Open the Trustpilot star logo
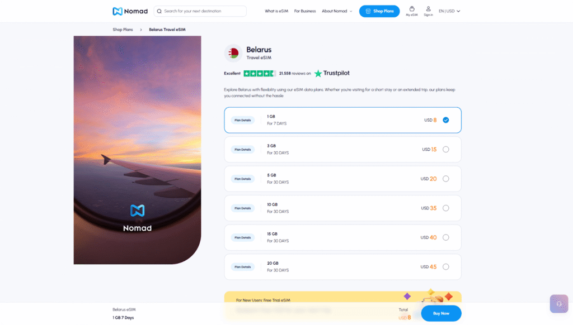The image size is (573, 325). 317,73
